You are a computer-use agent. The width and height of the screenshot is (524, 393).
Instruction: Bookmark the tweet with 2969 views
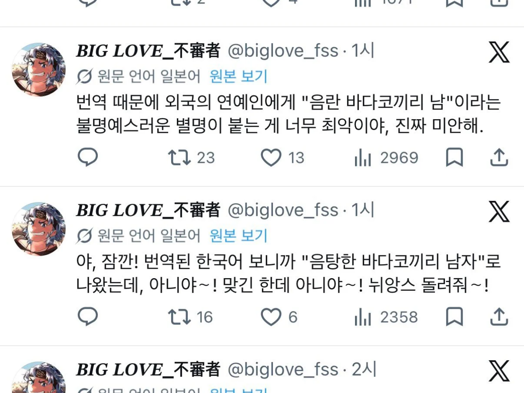454,158
